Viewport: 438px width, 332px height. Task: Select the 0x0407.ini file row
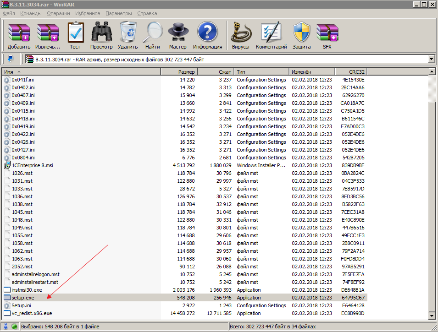[x=185, y=95]
